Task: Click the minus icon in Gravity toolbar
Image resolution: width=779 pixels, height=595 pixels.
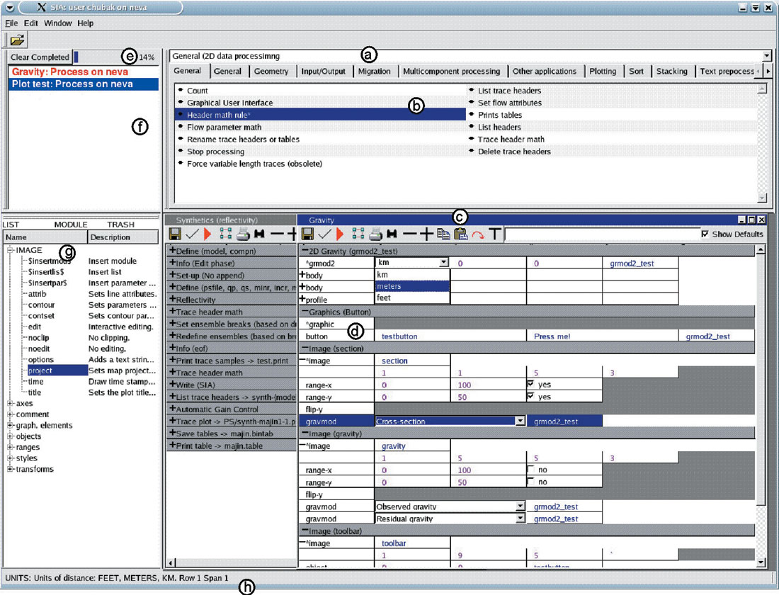Action: 410,234
